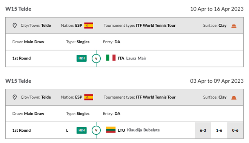Image resolution: width=249 pixels, height=143 pixels.
Task: Click the versus circle in the Laura Mair row
Action: point(96,58)
